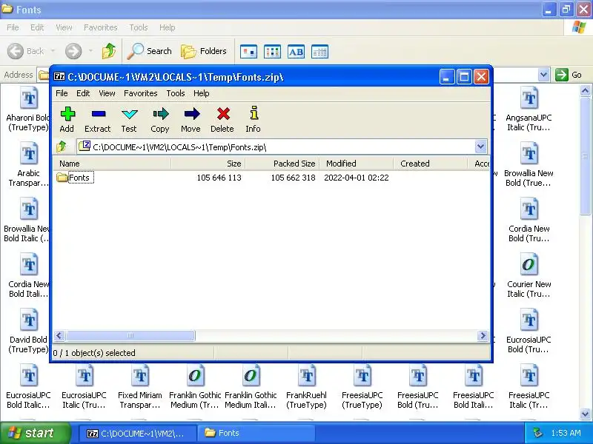The height and width of the screenshot is (444, 593).
Task: Sort by the Name column header
Action: click(x=112, y=164)
